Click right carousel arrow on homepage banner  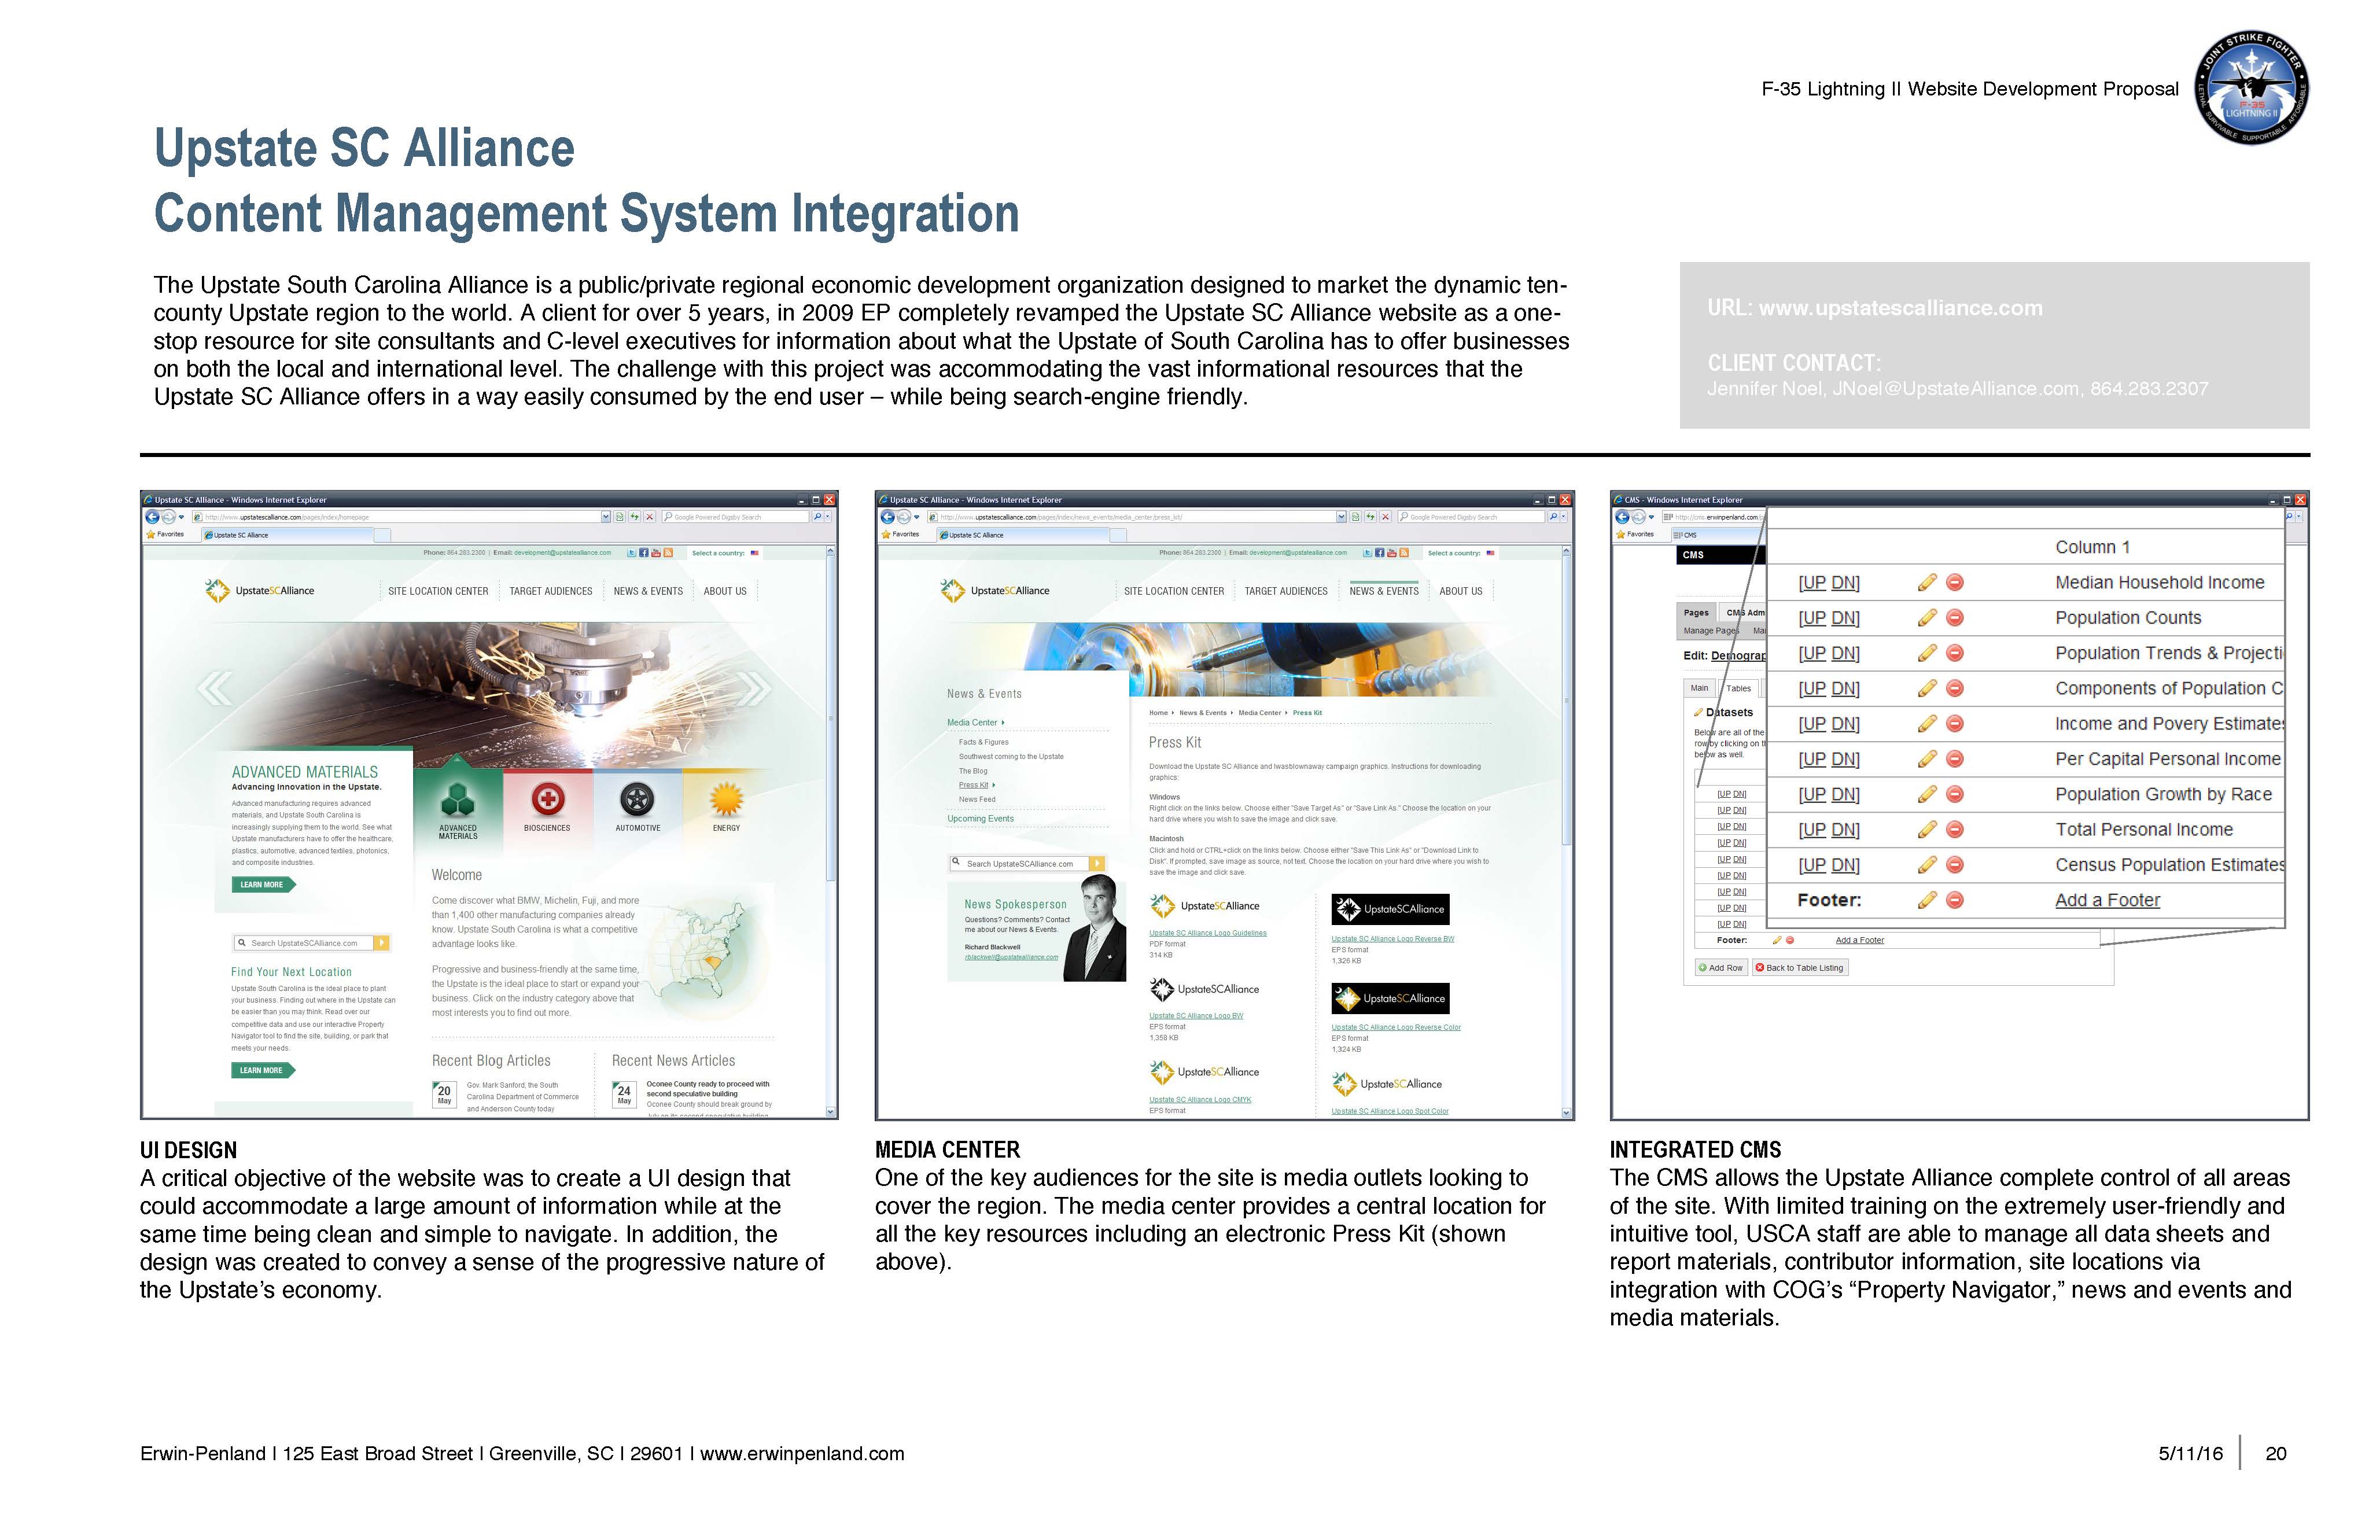pyautogui.click(x=754, y=688)
